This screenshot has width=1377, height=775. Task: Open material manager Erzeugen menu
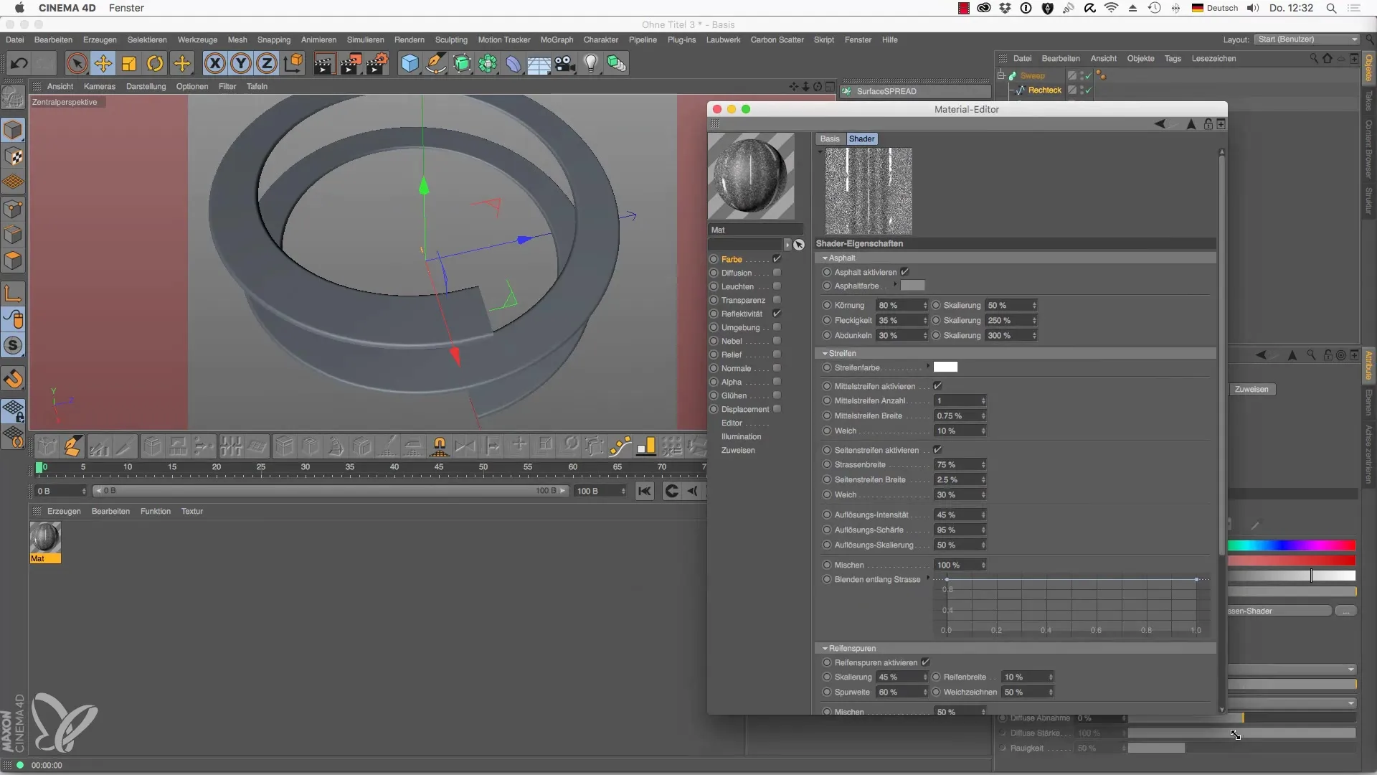click(x=64, y=512)
